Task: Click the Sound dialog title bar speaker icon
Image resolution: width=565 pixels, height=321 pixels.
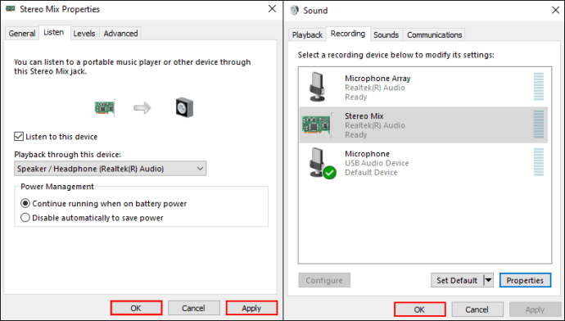Action: [295, 11]
